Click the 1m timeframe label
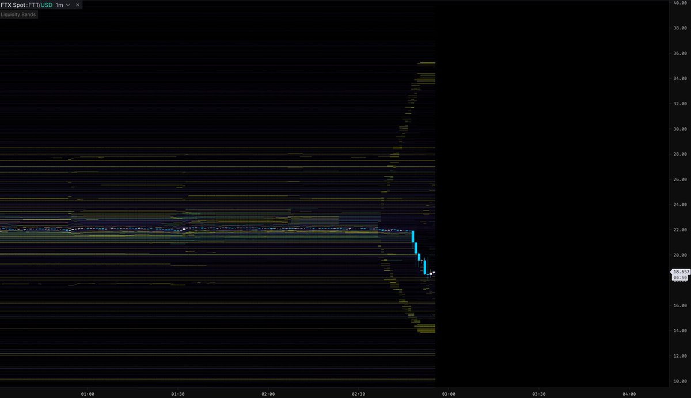The image size is (691, 398). point(59,5)
